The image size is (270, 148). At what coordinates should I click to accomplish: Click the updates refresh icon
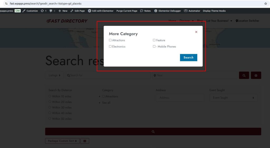pyautogui.click(x=42, y=11)
